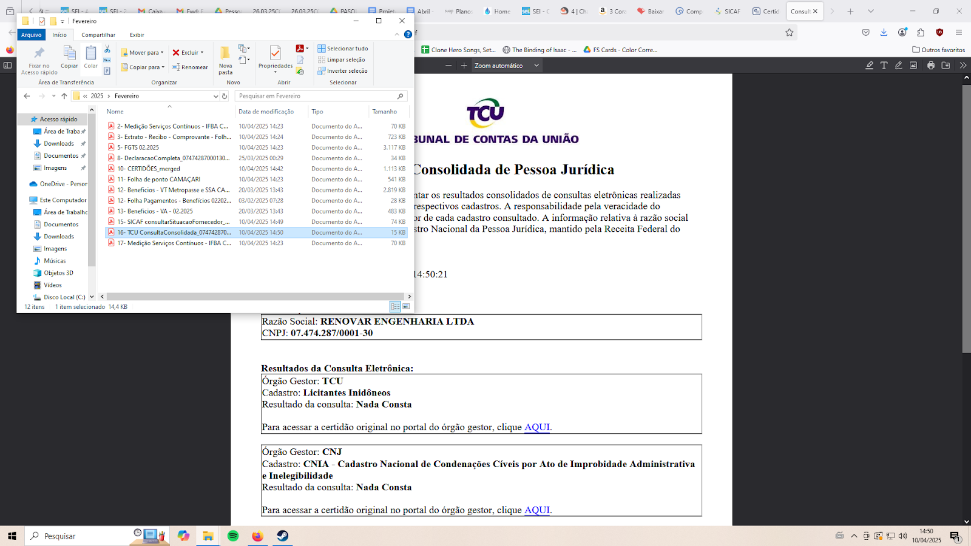Go back in Explorer navigation
This screenshot has width=971, height=546.
(x=27, y=96)
